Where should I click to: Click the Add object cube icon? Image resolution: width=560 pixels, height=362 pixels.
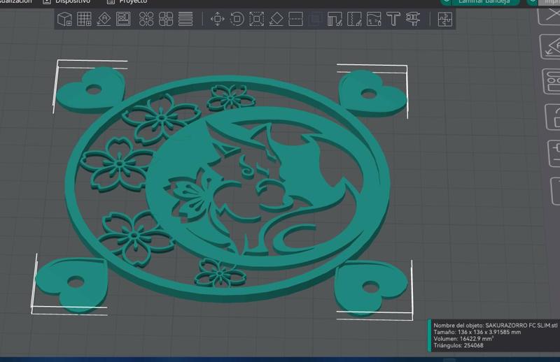(x=64, y=20)
